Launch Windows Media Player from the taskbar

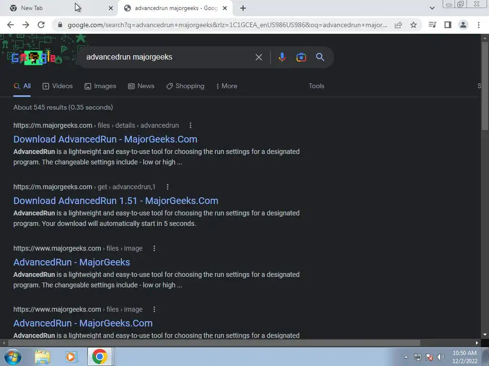pos(71,357)
